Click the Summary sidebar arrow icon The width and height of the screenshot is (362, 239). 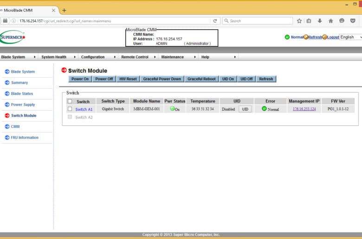click(7, 82)
